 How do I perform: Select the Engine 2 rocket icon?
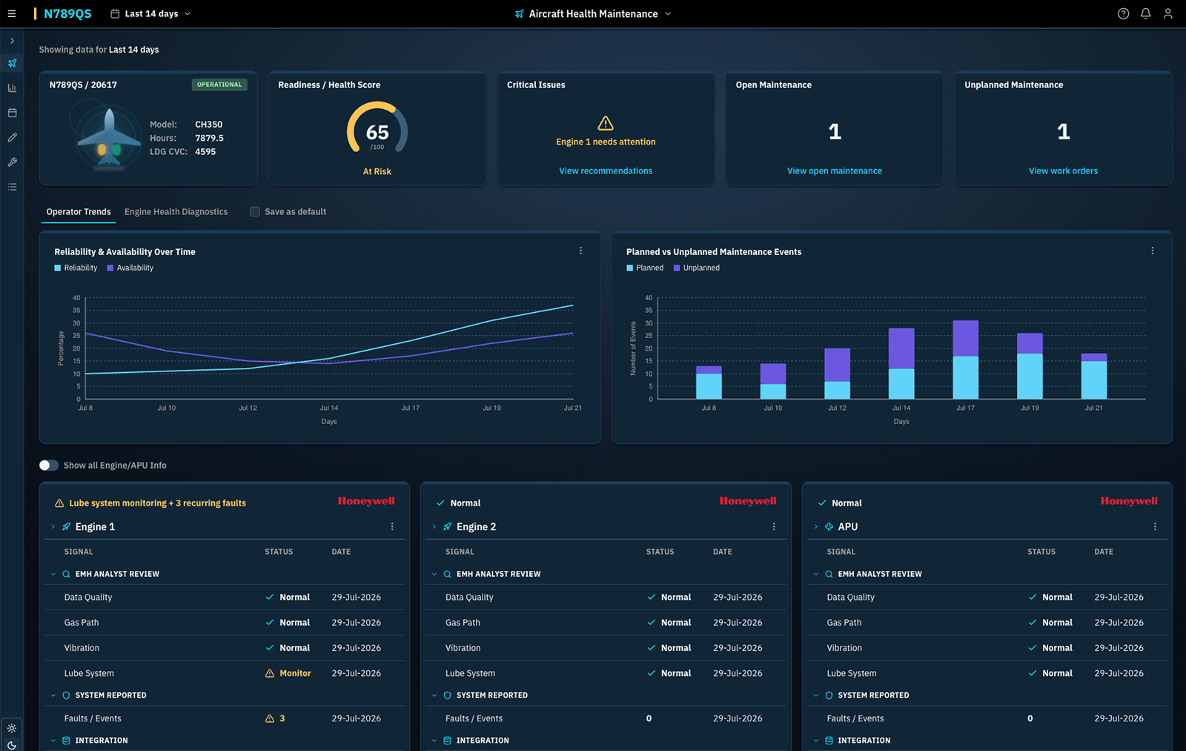click(448, 526)
